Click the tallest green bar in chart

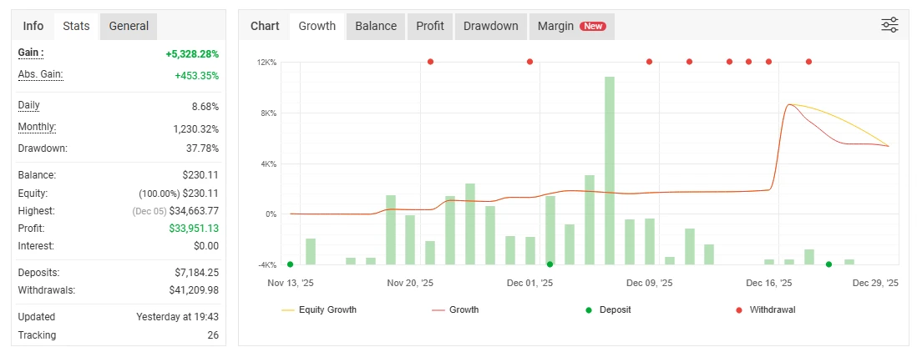(610, 167)
